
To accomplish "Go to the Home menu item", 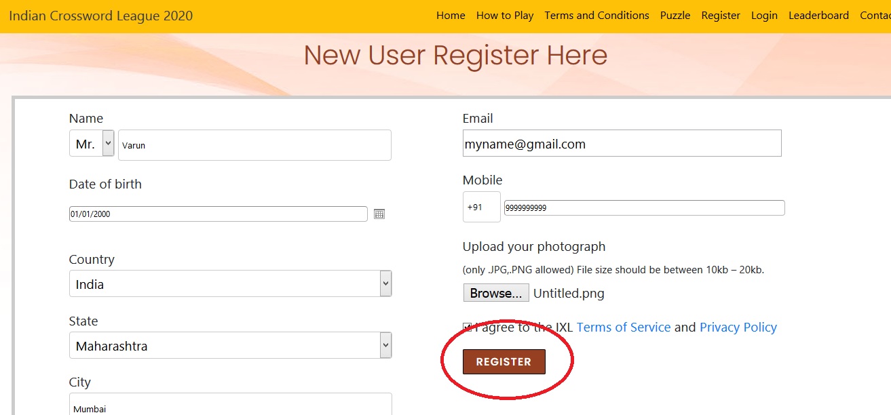I will point(451,16).
